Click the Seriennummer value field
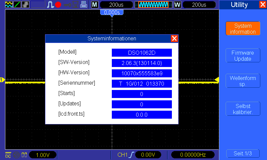 (142, 84)
